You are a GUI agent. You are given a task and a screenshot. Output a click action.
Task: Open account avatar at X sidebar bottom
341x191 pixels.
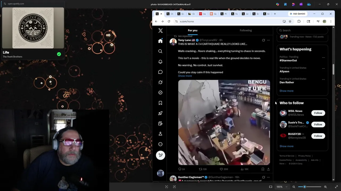click(160, 173)
